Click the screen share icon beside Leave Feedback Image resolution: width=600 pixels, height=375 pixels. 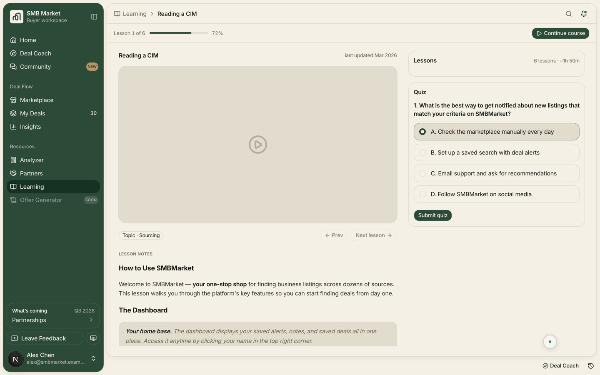(x=93, y=338)
